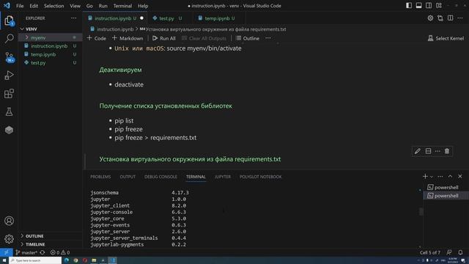Image resolution: width=469 pixels, height=264 pixels.
Task: Open the toolbar overflow ellipsis after Outline
Action: tap(268, 38)
